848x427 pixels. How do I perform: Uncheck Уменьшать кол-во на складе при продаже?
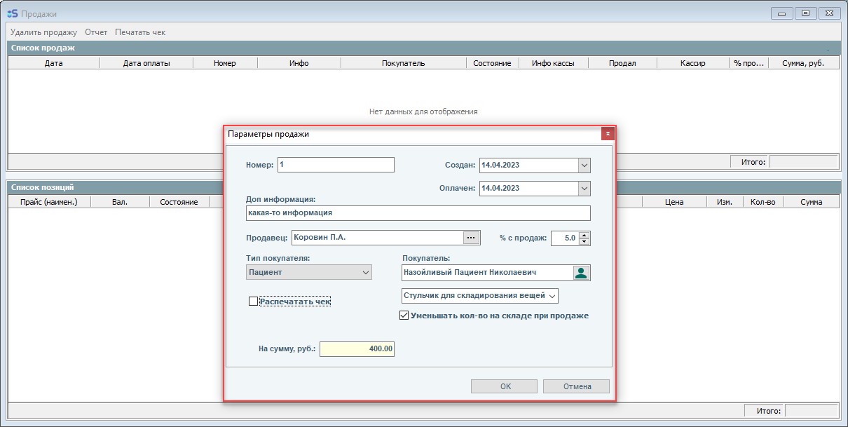404,316
